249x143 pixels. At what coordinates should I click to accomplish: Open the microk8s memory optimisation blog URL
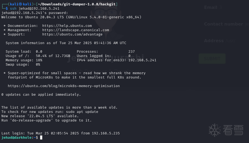pos(64,86)
